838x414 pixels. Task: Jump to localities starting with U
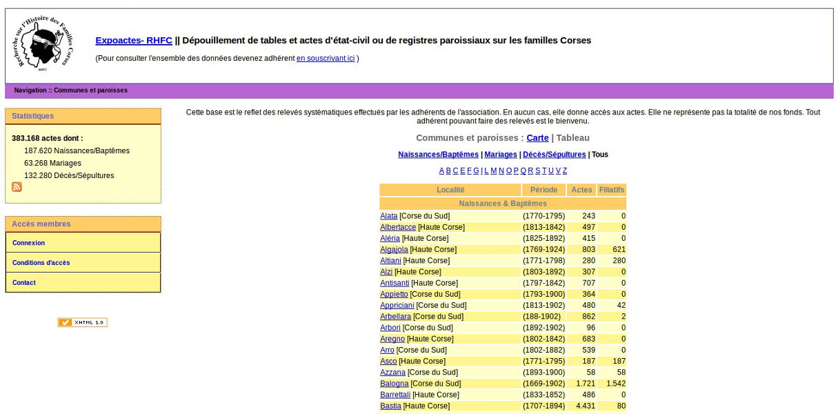click(x=551, y=170)
